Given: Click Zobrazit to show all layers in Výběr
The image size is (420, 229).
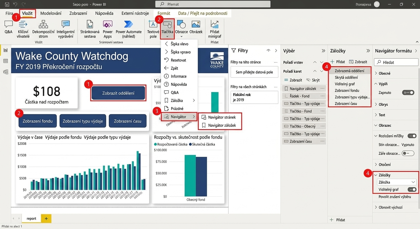Looking at the screenshot, I should (x=293, y=80).
